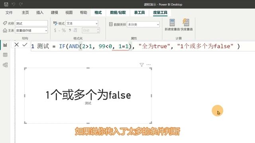
Task: Open the 数据/钻取 tab
Action: [118, 12]
